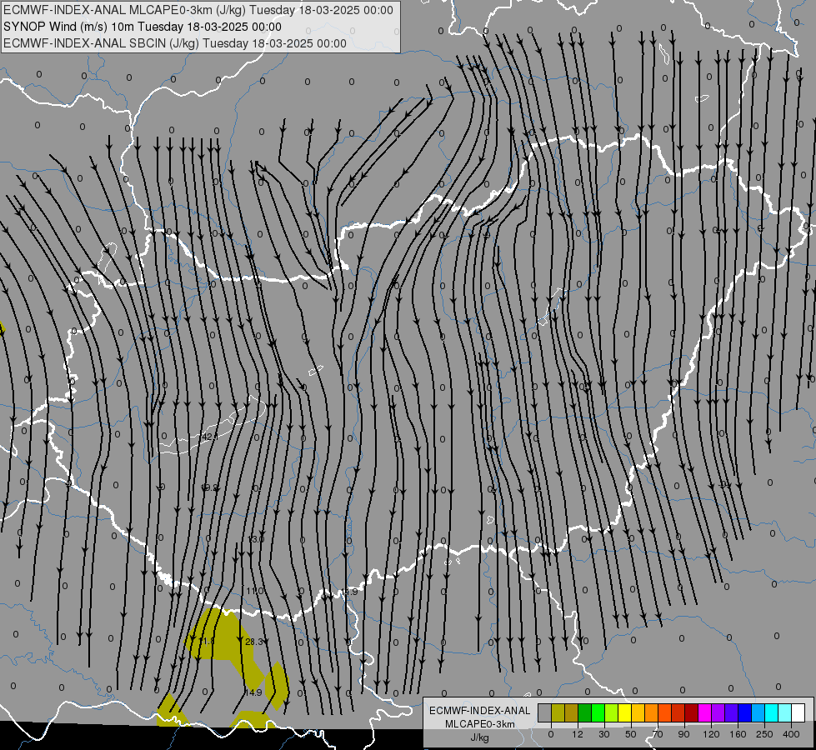The height and width of the screenshot is (750, 816).
Task: Click the pure blue legend swatch right of 160
Action: pos(745,712)
